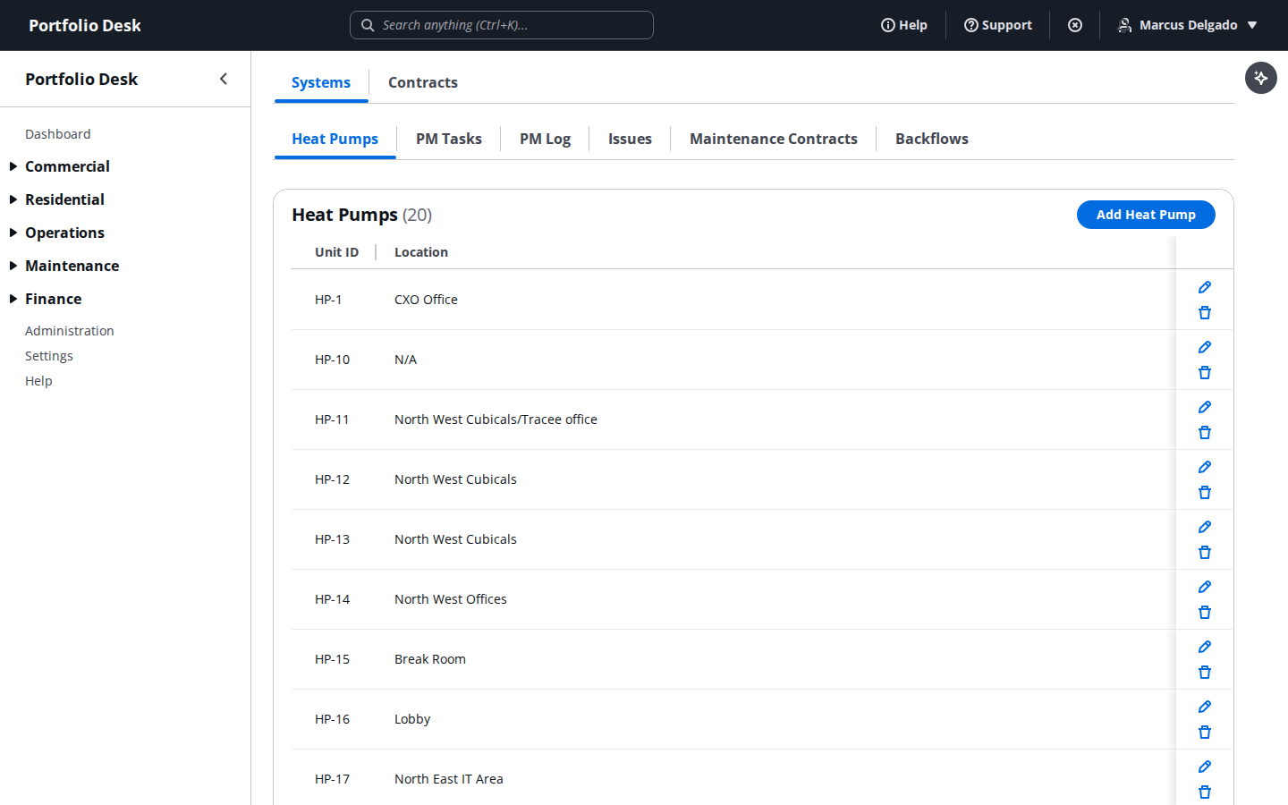The width and height of the screenshot is (1288, 805).
Task: Sort by the Unit ID column header
Action: pos(336,252)
